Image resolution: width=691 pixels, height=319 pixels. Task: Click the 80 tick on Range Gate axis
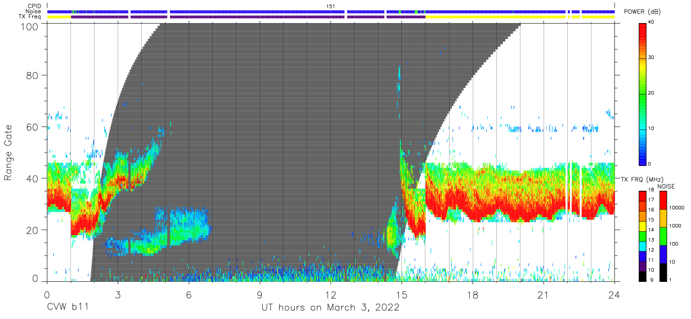tap(32, 75)
